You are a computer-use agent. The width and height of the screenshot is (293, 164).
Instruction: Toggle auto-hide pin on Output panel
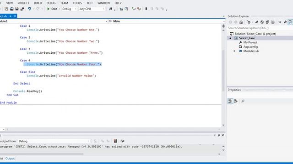[219, 135]
